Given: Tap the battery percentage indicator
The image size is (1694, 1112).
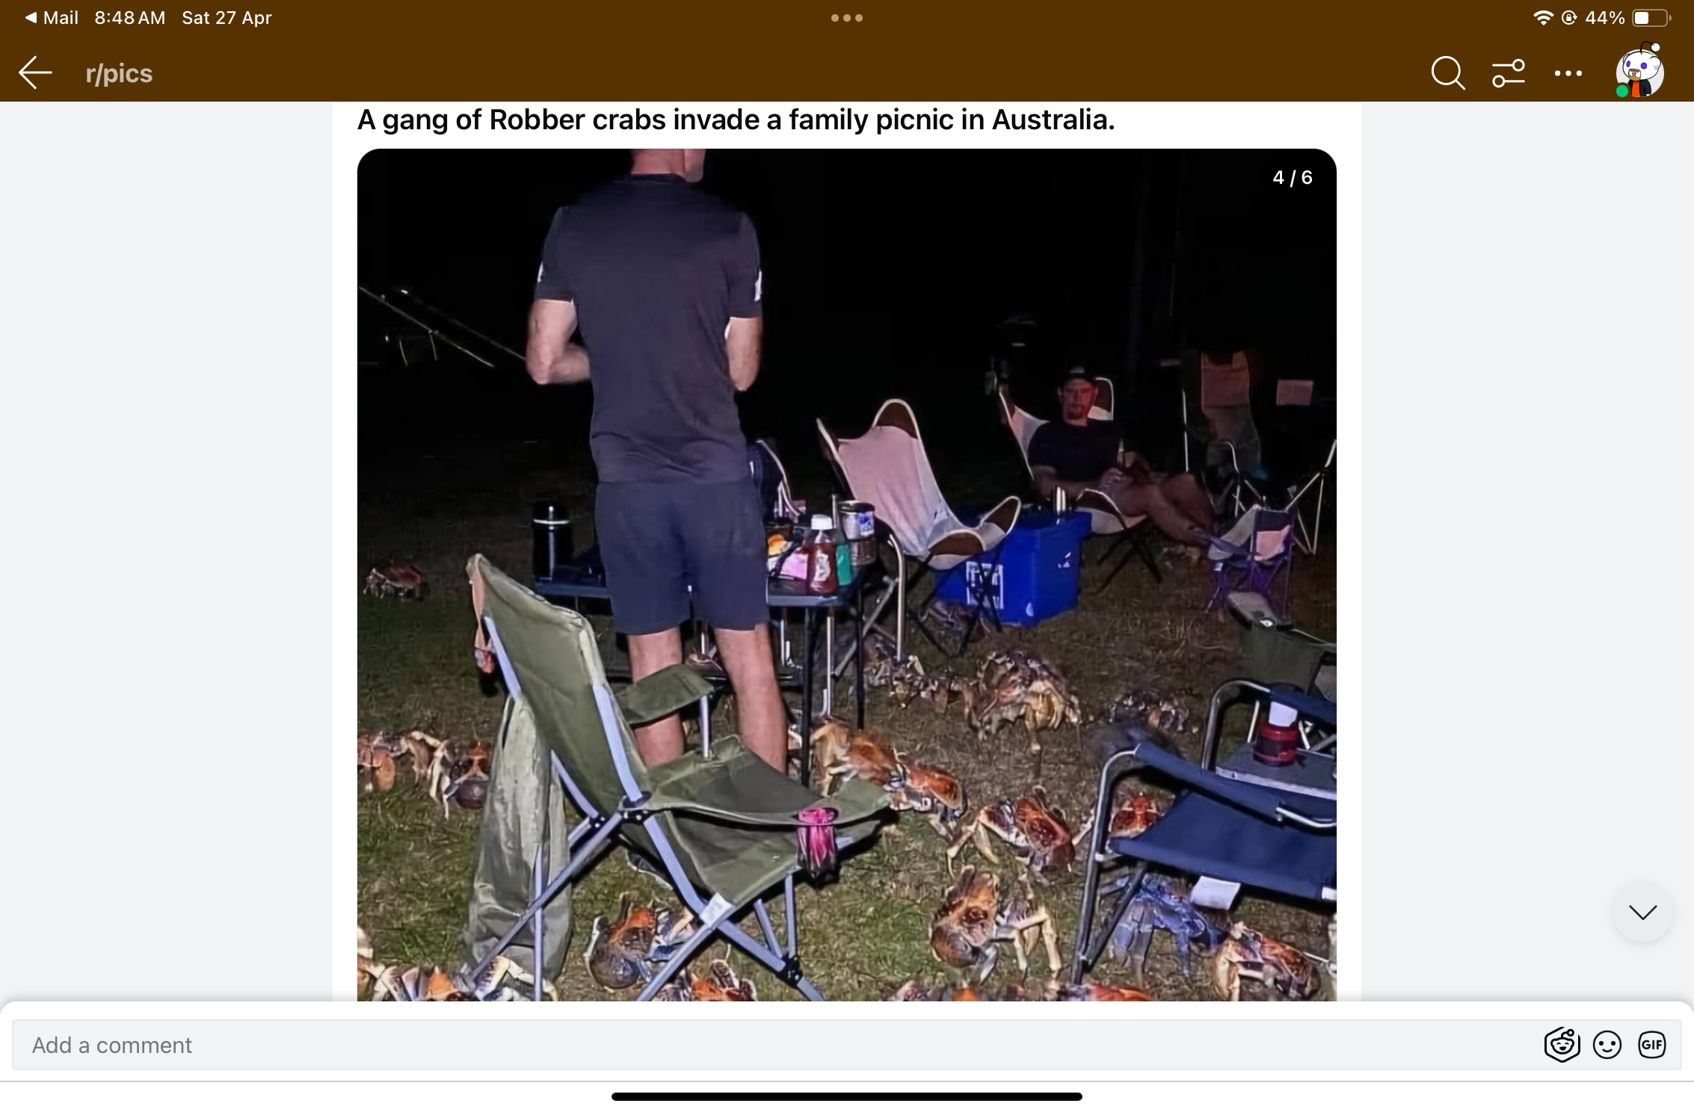Looking at the screenshot, I should (1605, 17).
